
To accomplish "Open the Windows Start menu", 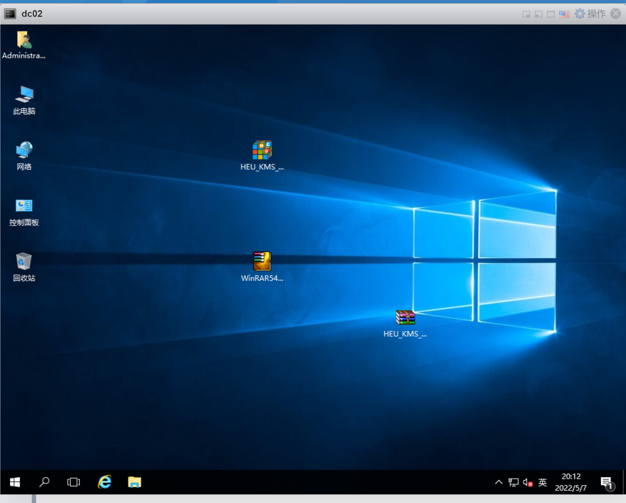I will click(x=15, y=482).
